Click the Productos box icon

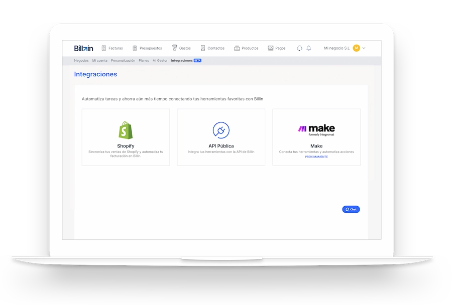pyautogui.click(x=237, y=48)
